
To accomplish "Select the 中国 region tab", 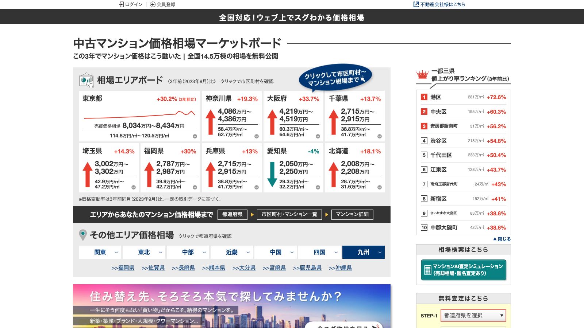I will pos(276,252).
